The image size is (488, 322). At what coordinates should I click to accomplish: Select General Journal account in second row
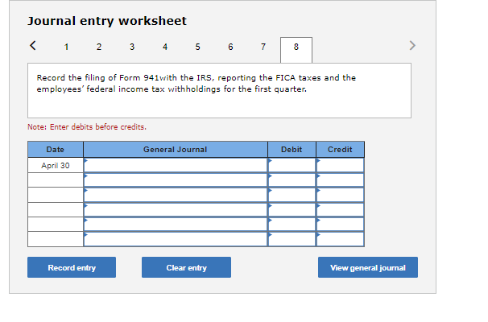tap(176, 180)
